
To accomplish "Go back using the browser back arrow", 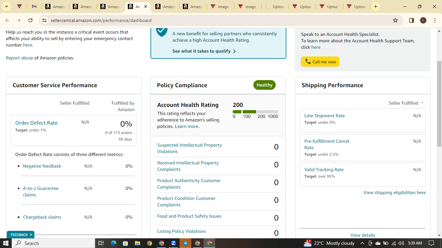I will click(7, 20).
